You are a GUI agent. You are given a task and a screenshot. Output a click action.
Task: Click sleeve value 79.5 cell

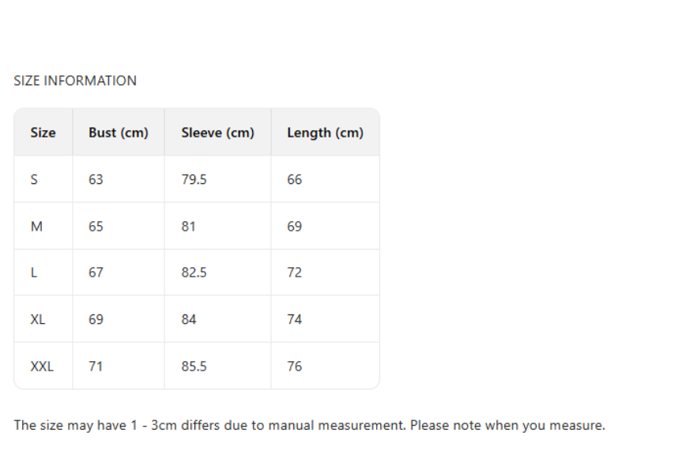(194, 179)
